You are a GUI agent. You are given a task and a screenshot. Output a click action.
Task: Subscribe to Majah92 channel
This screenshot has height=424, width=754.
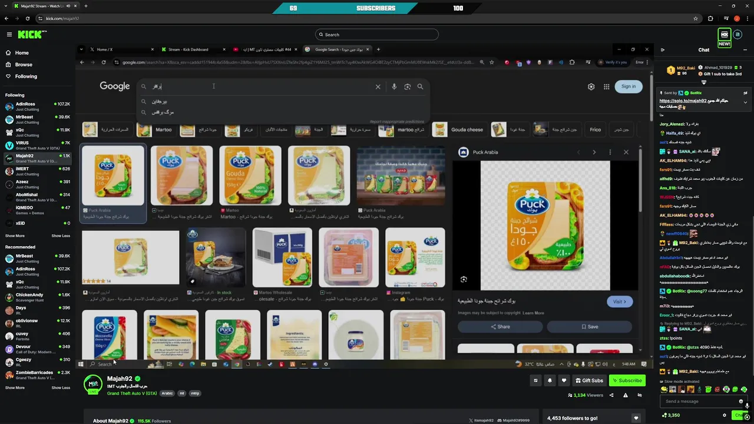[627, 380]
